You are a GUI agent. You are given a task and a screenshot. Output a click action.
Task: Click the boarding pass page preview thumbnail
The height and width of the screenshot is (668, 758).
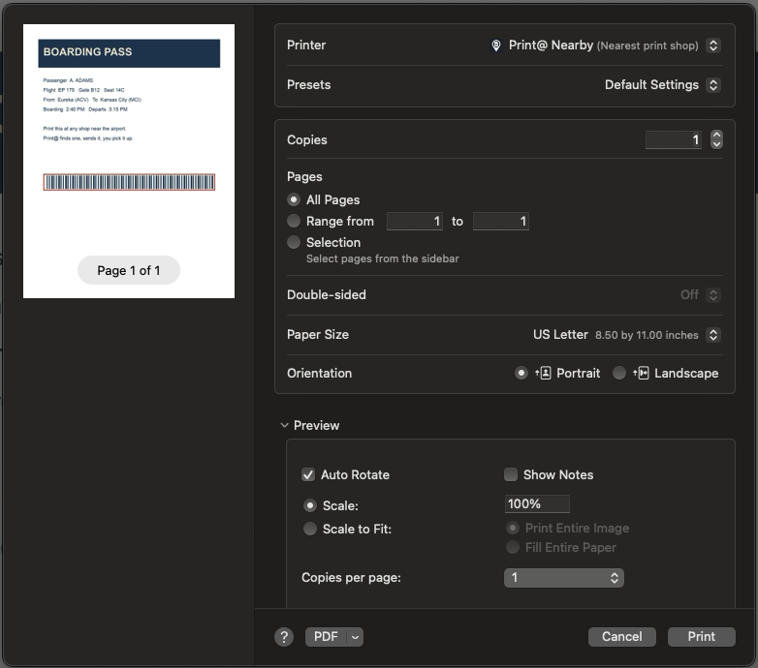click(129, 161)
